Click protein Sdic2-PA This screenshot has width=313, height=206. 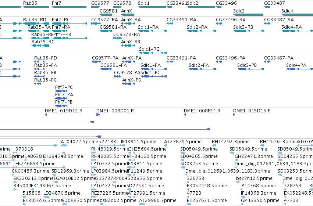(199, 65)
